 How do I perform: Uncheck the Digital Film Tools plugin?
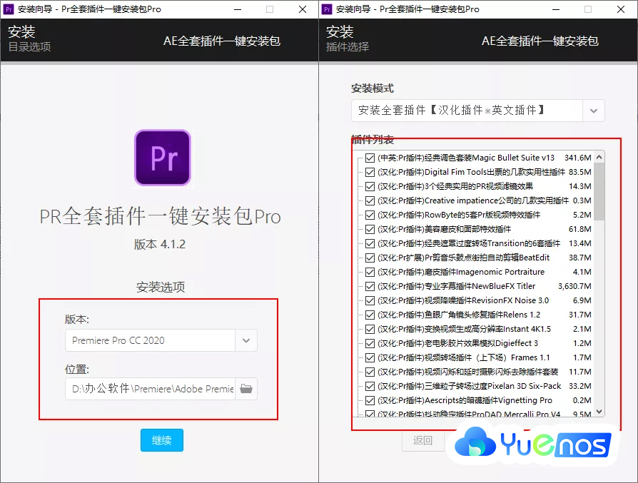pos(370,173)
